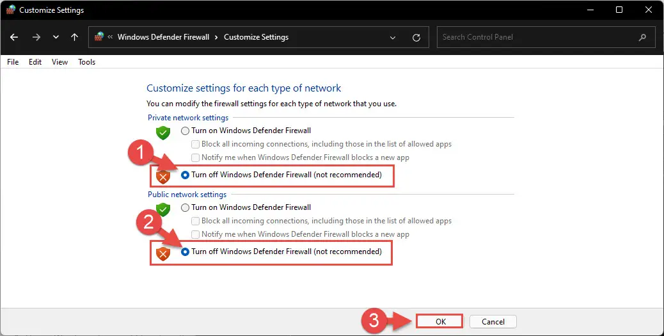Go back with the left arrow
Image resolution: width=664 pixels, height=336 pixels.
[14, 37]
